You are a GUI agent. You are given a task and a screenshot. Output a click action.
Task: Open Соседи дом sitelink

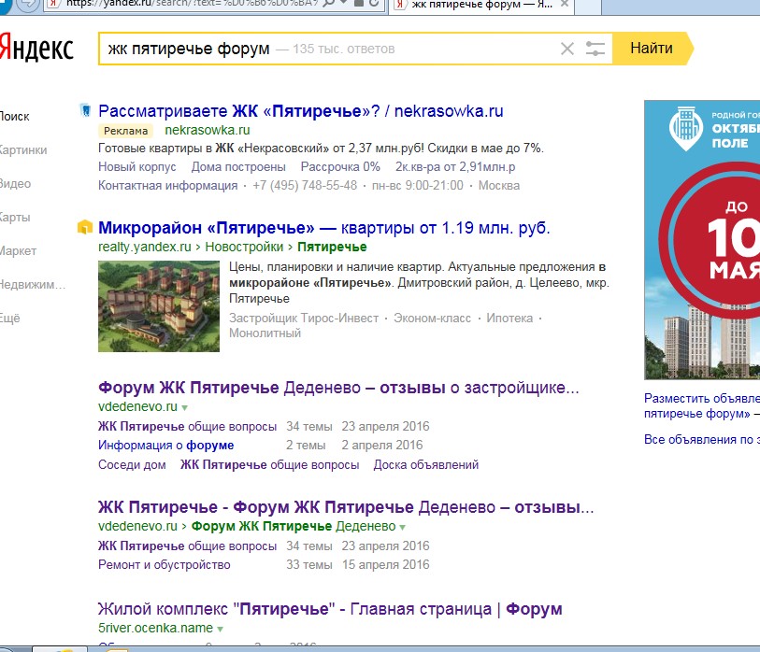[x=132, y=465]
